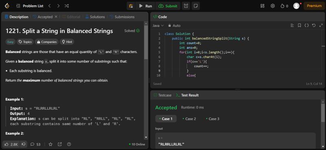Run the code
The width and height of the screenshot is (326, 150).
point(145,6)
